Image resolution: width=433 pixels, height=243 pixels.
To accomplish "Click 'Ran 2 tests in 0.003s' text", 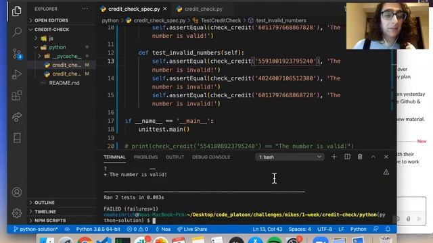I will click(x=134, y=197).
